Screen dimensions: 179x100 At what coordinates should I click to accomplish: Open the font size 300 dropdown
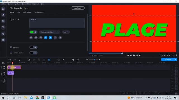(x=66, y=32)
